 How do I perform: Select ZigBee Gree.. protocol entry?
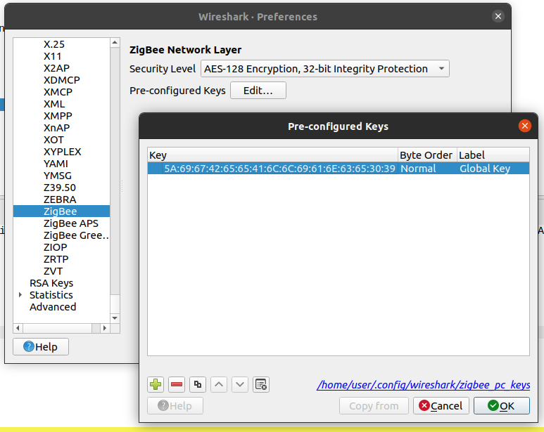coord(76,235)
